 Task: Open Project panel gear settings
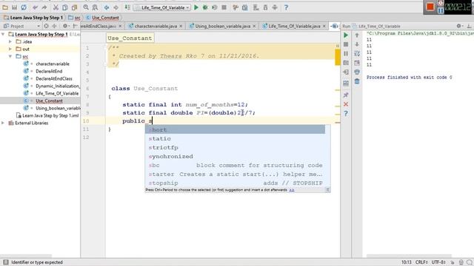pos(65,27)
